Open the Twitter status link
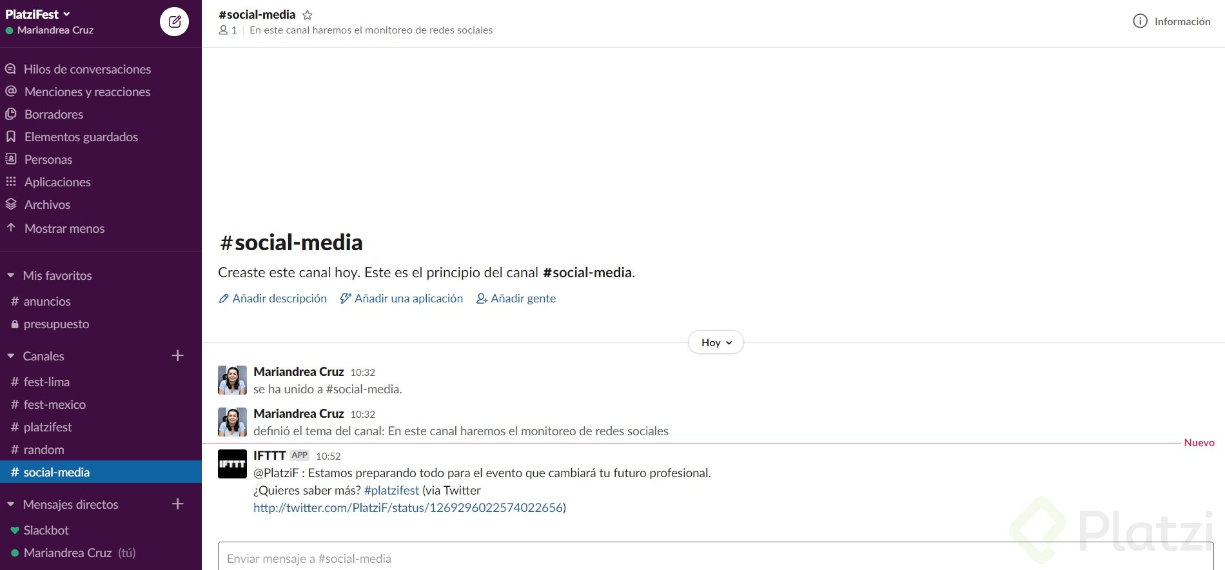The height and width of the screenshot is (570, 1225). [408, 507]
